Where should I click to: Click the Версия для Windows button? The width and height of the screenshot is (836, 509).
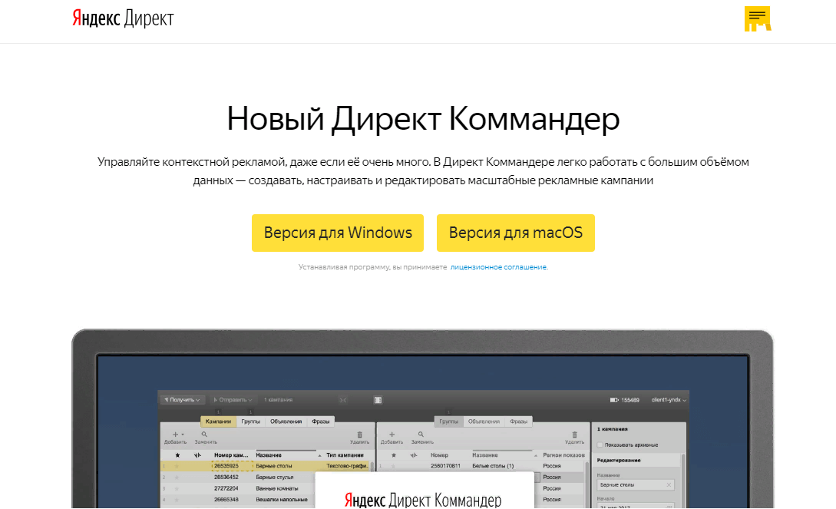pyautogui.click(x=337, y=233)
